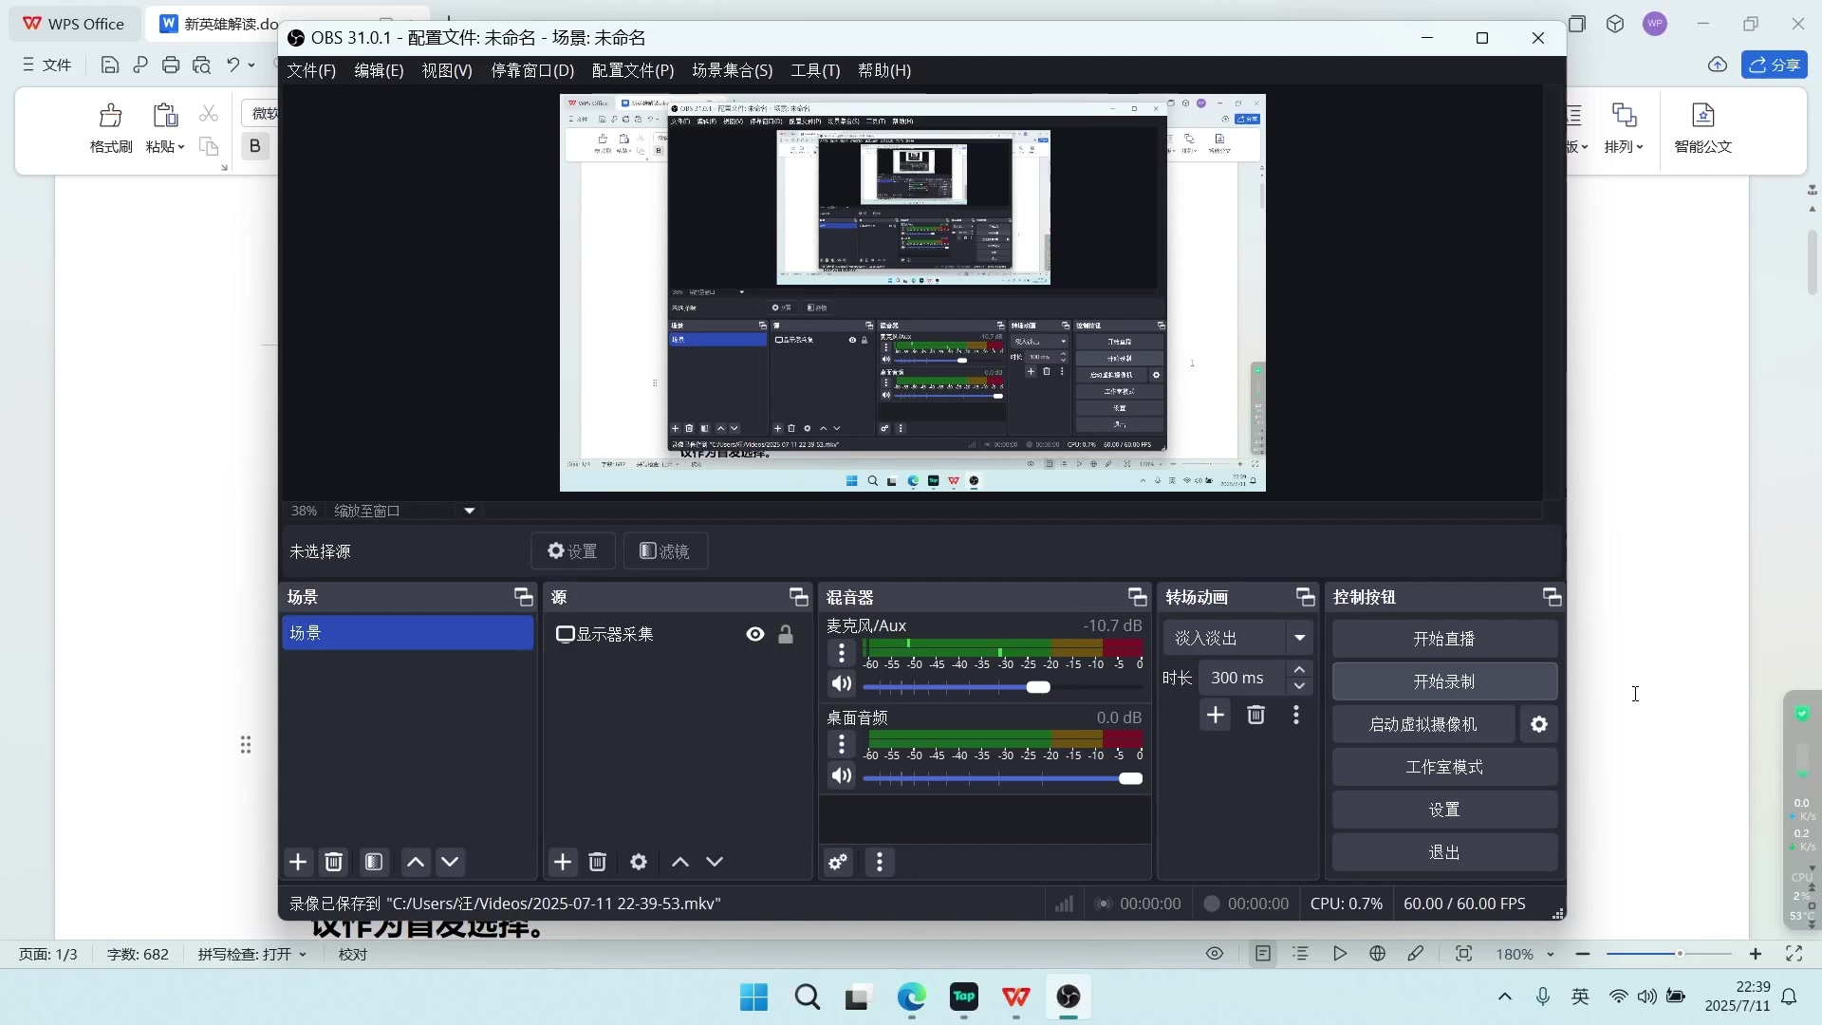
Task: Mute the 桌面音频 speaker icon
Action: pyautogui.click(x=842, y=776)
